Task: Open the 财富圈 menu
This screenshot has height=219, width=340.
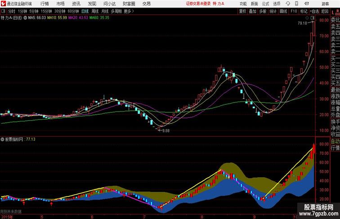Action: click(129, 4)
